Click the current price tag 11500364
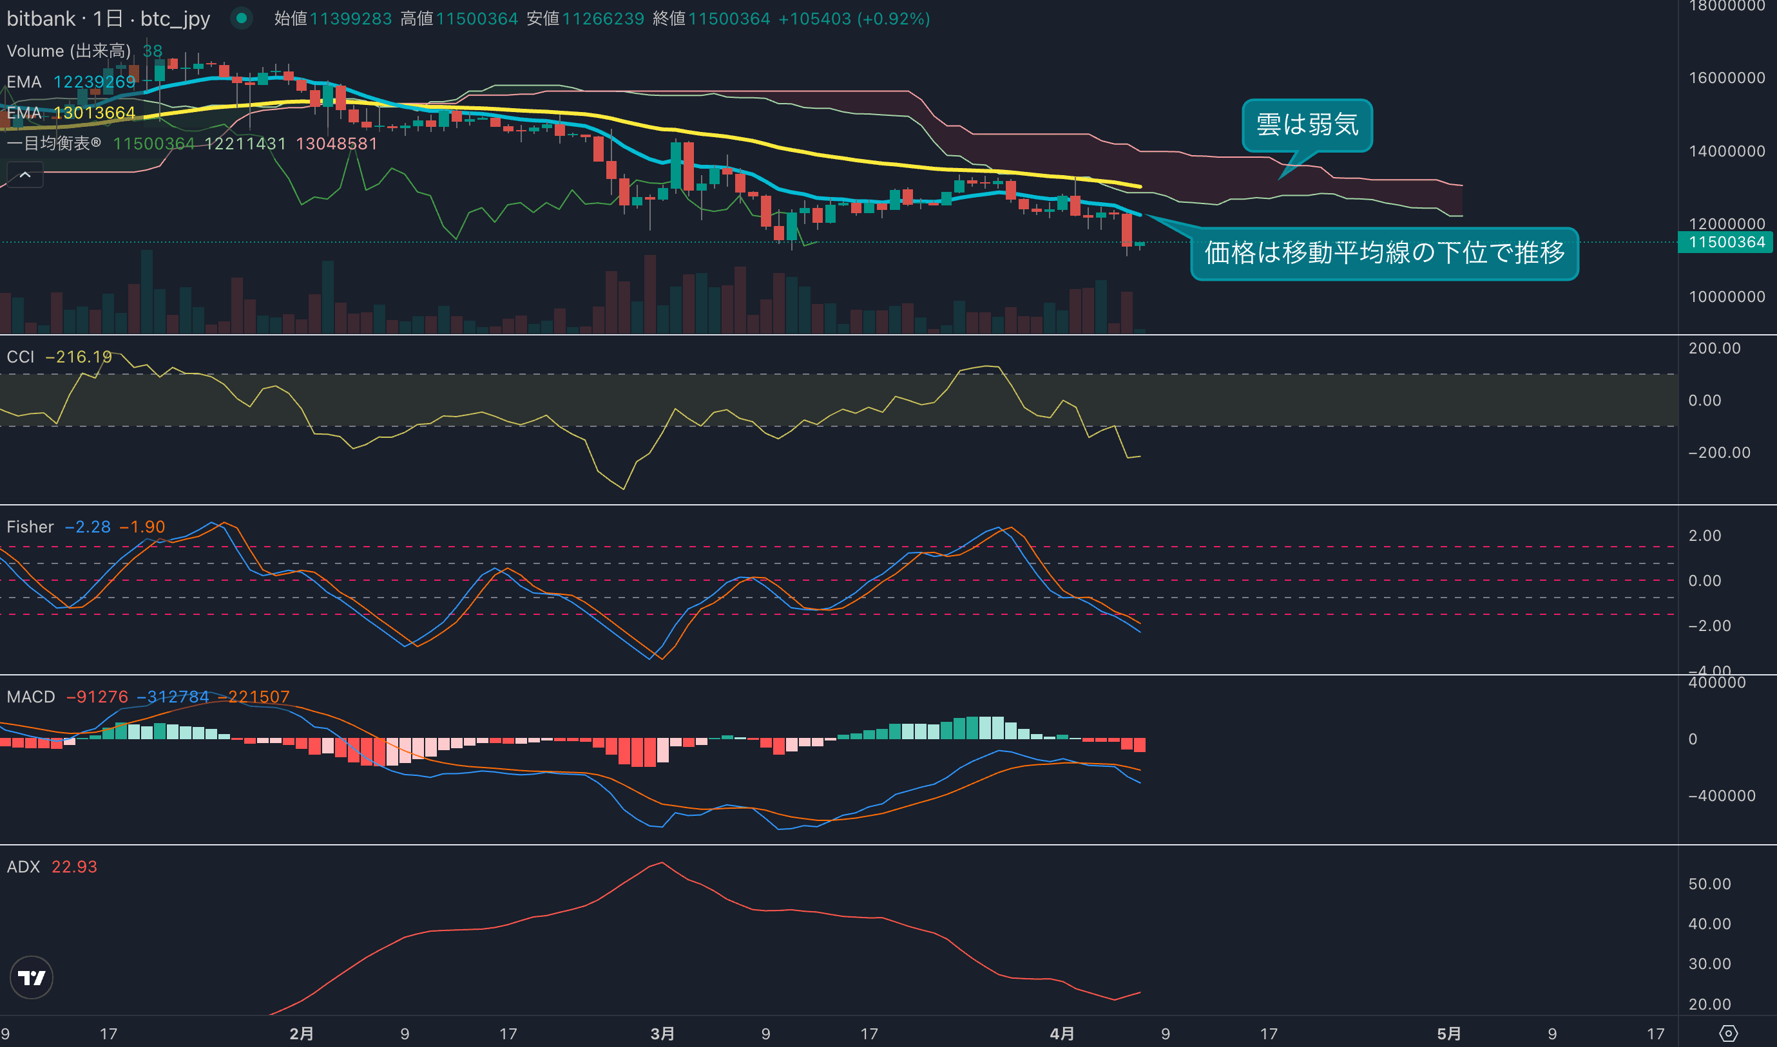This screenshot has height=1047, width=1777. (1725, 242)
